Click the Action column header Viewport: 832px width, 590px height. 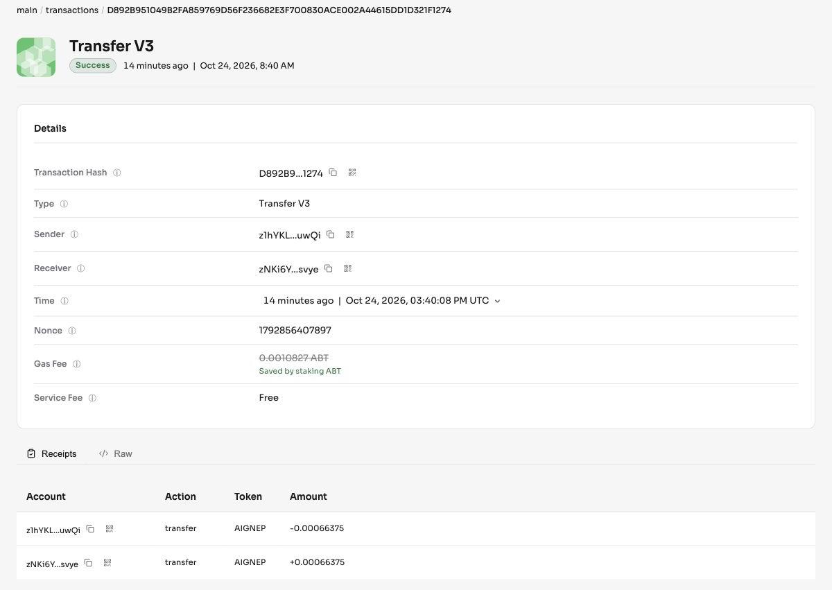(x=180, y=496)
